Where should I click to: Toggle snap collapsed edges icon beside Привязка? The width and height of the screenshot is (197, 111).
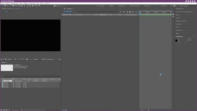point(62,6)
